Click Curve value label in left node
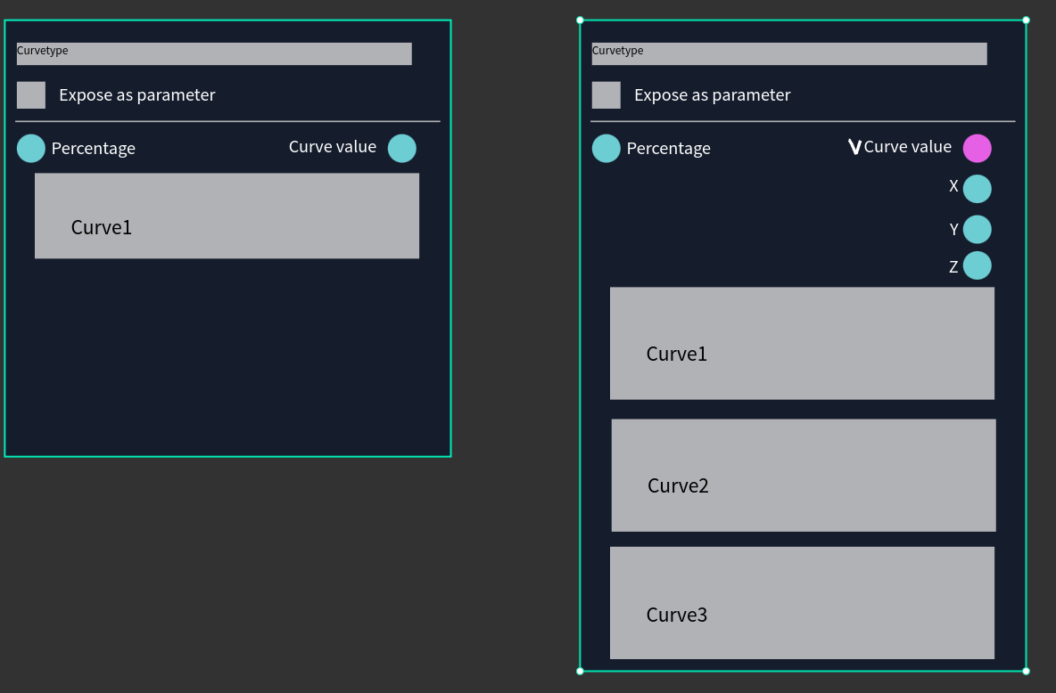 [333, 147]
